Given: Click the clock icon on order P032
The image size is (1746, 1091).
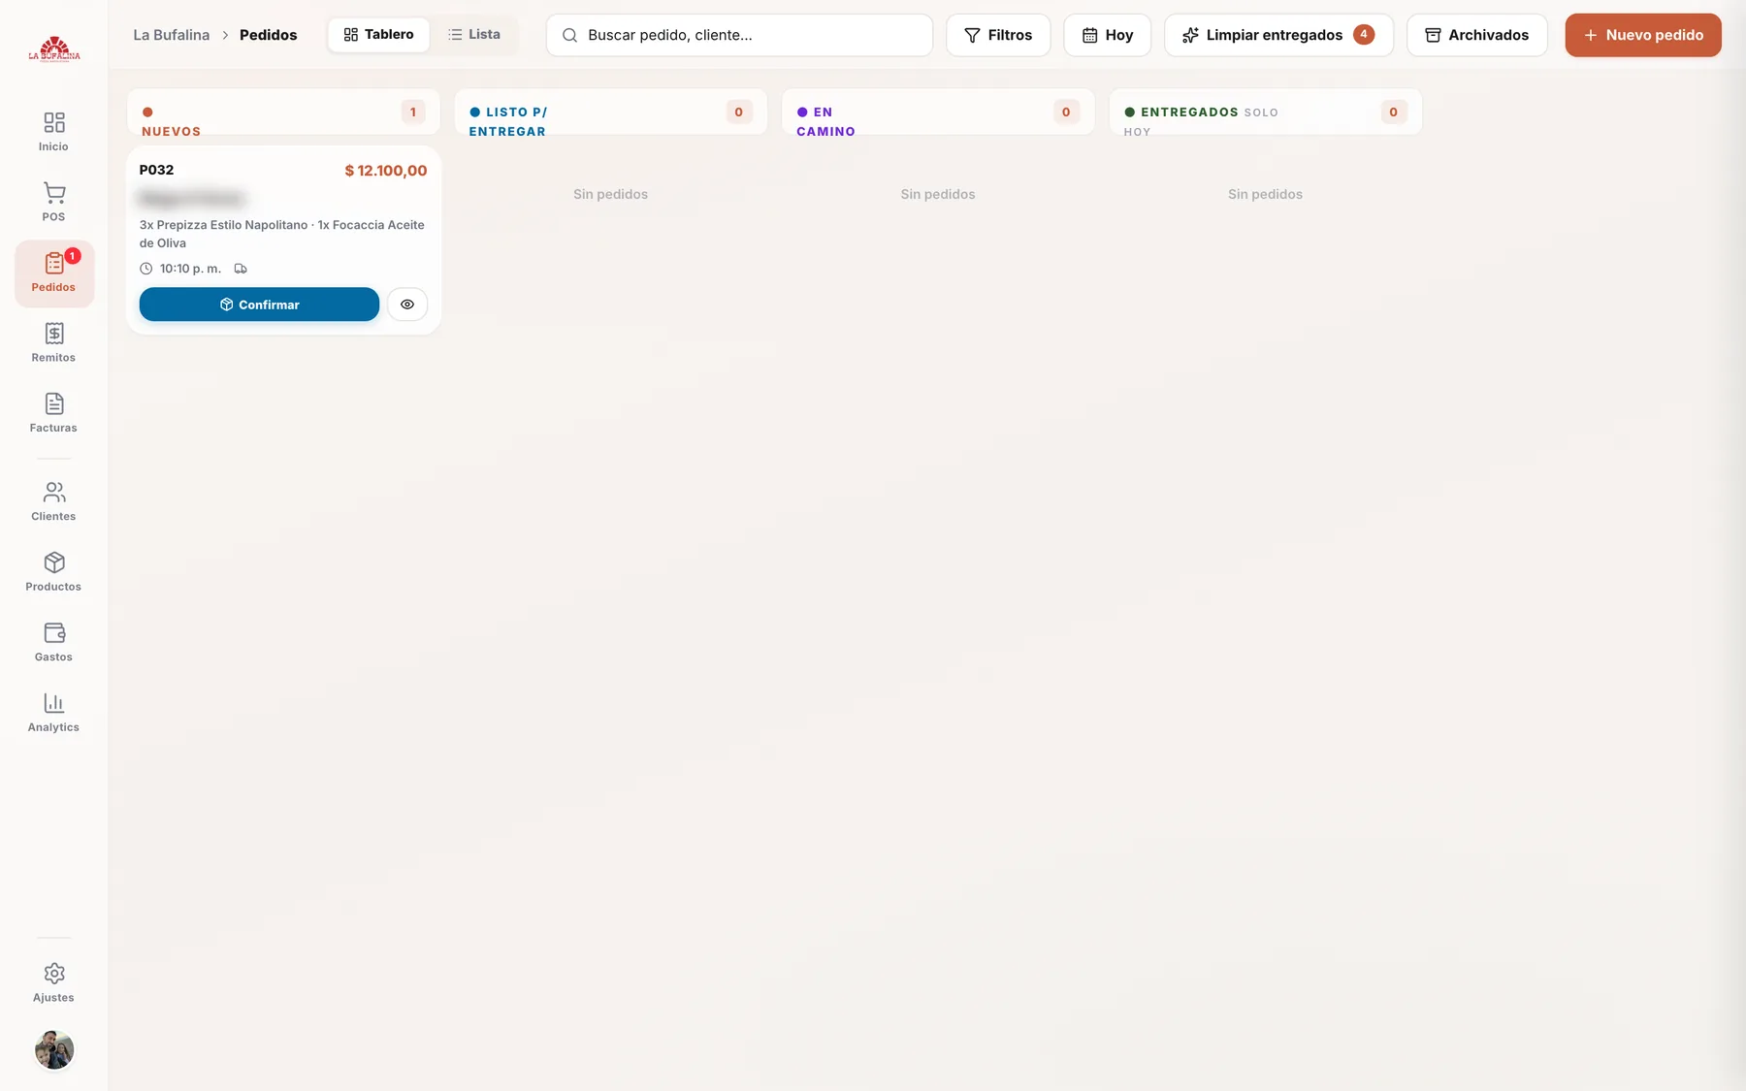Looking at the screenshot, I should [x=146, y=269].
